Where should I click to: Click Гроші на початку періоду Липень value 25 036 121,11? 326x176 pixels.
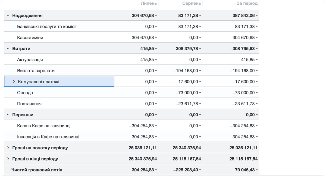pyautogui.click(x=143, y=148)
